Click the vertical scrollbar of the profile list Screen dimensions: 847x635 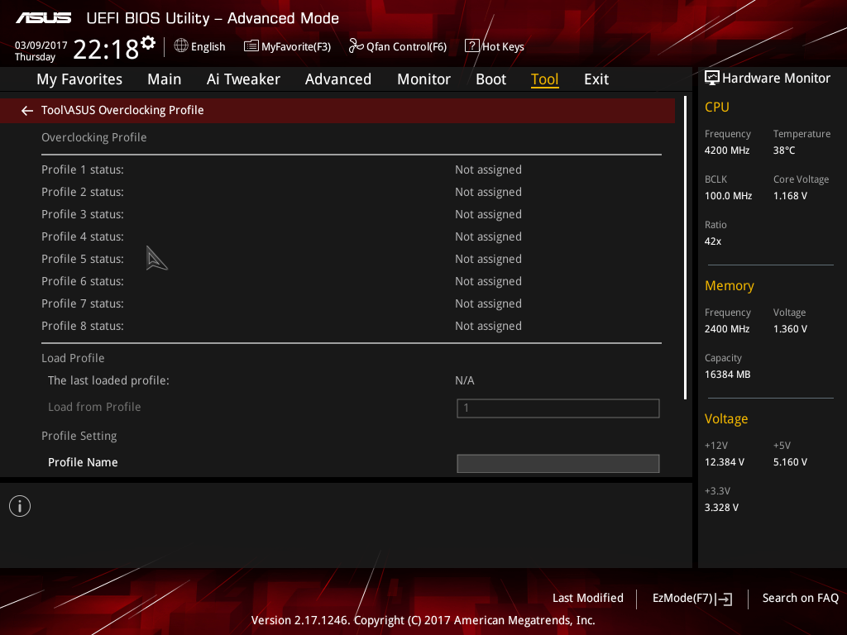(685, 248)
